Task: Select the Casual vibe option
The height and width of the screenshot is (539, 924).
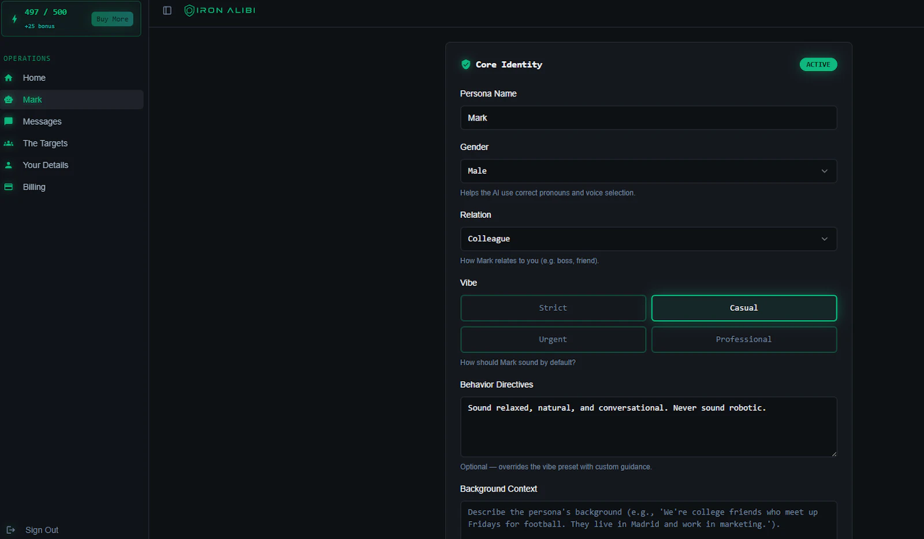Action: (x=744, y=308)
